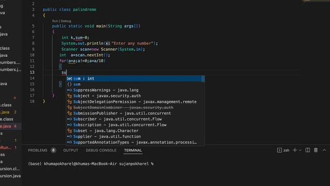330x186 pixels.
Task: Open the ursion.java file in explorer
Action: (x=10, y=176)
